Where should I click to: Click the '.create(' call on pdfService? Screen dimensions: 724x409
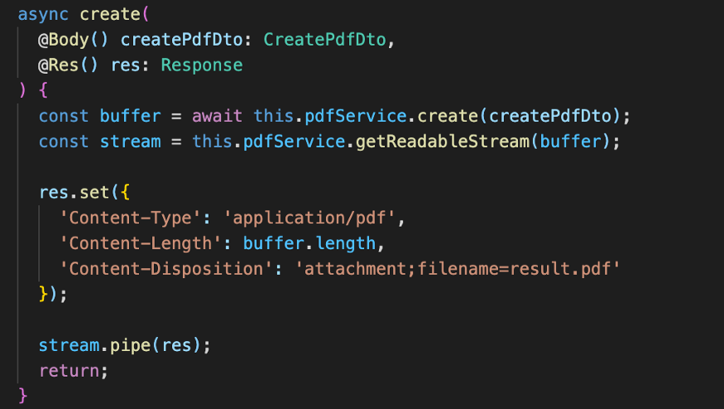click(448, 116)
